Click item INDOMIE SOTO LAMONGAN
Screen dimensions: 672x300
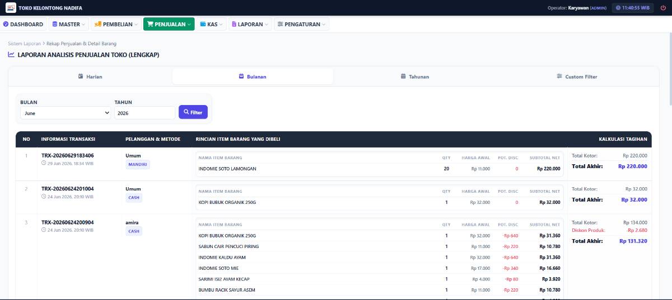click(227, 168)
